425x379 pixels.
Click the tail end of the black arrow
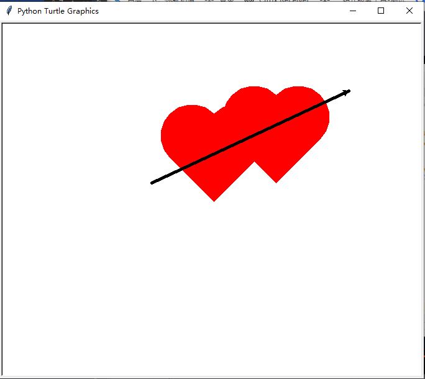pyautogui.click(x=152, y=183)
